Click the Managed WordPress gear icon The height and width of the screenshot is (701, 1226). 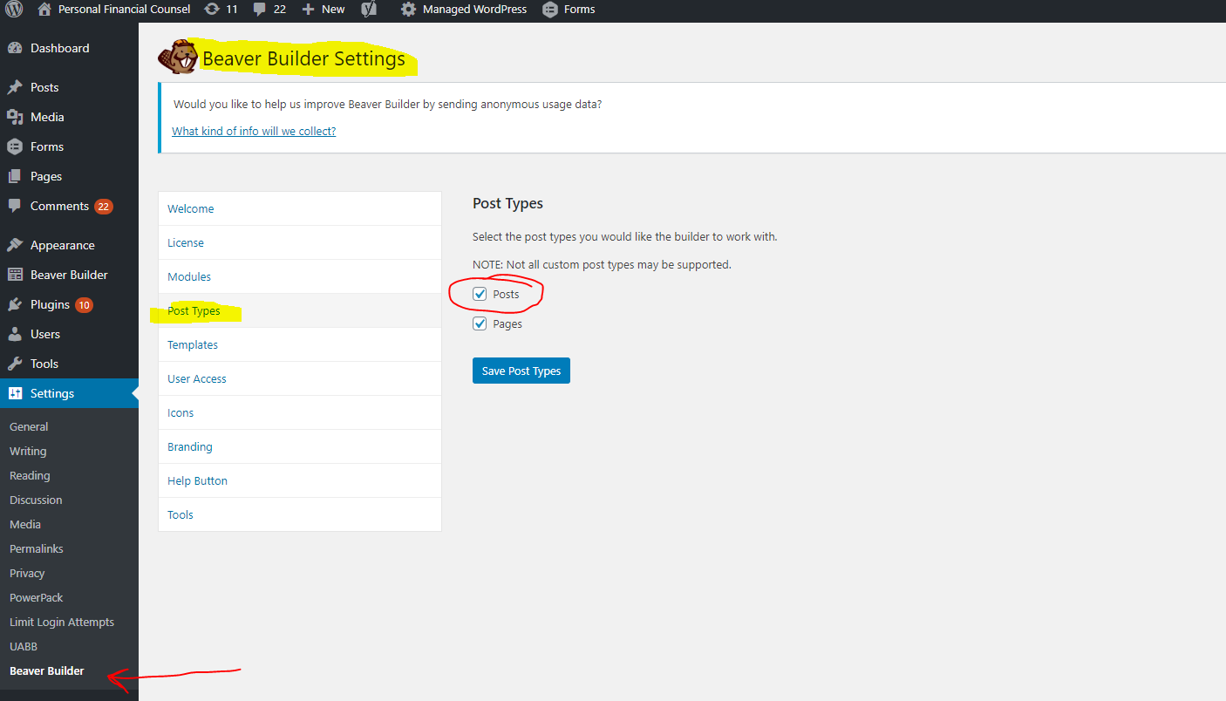tap(408, 10)
